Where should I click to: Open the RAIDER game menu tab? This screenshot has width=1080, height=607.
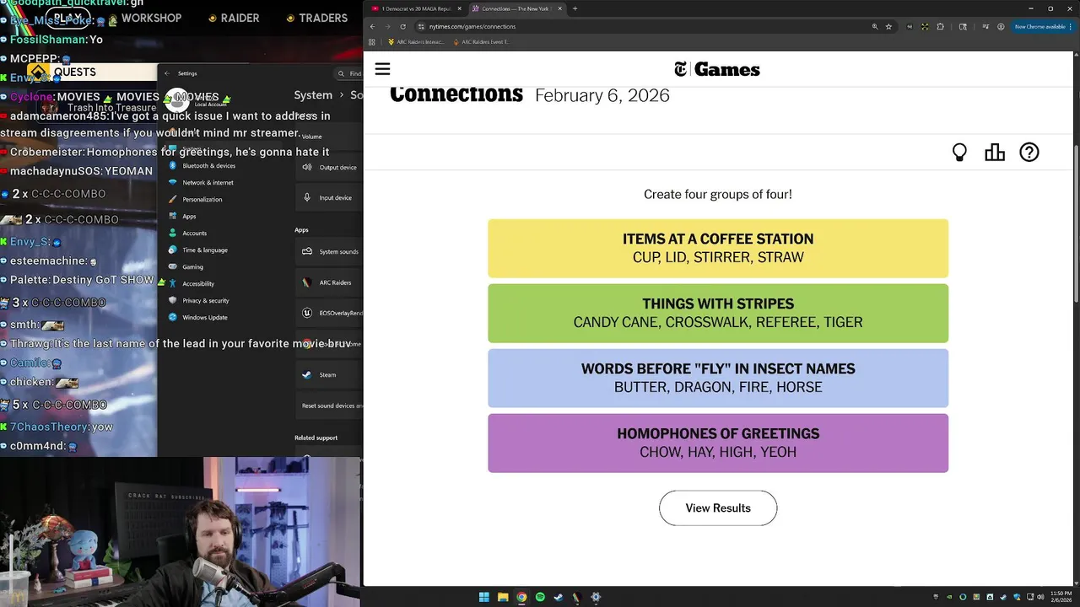[x=240, y=18]
